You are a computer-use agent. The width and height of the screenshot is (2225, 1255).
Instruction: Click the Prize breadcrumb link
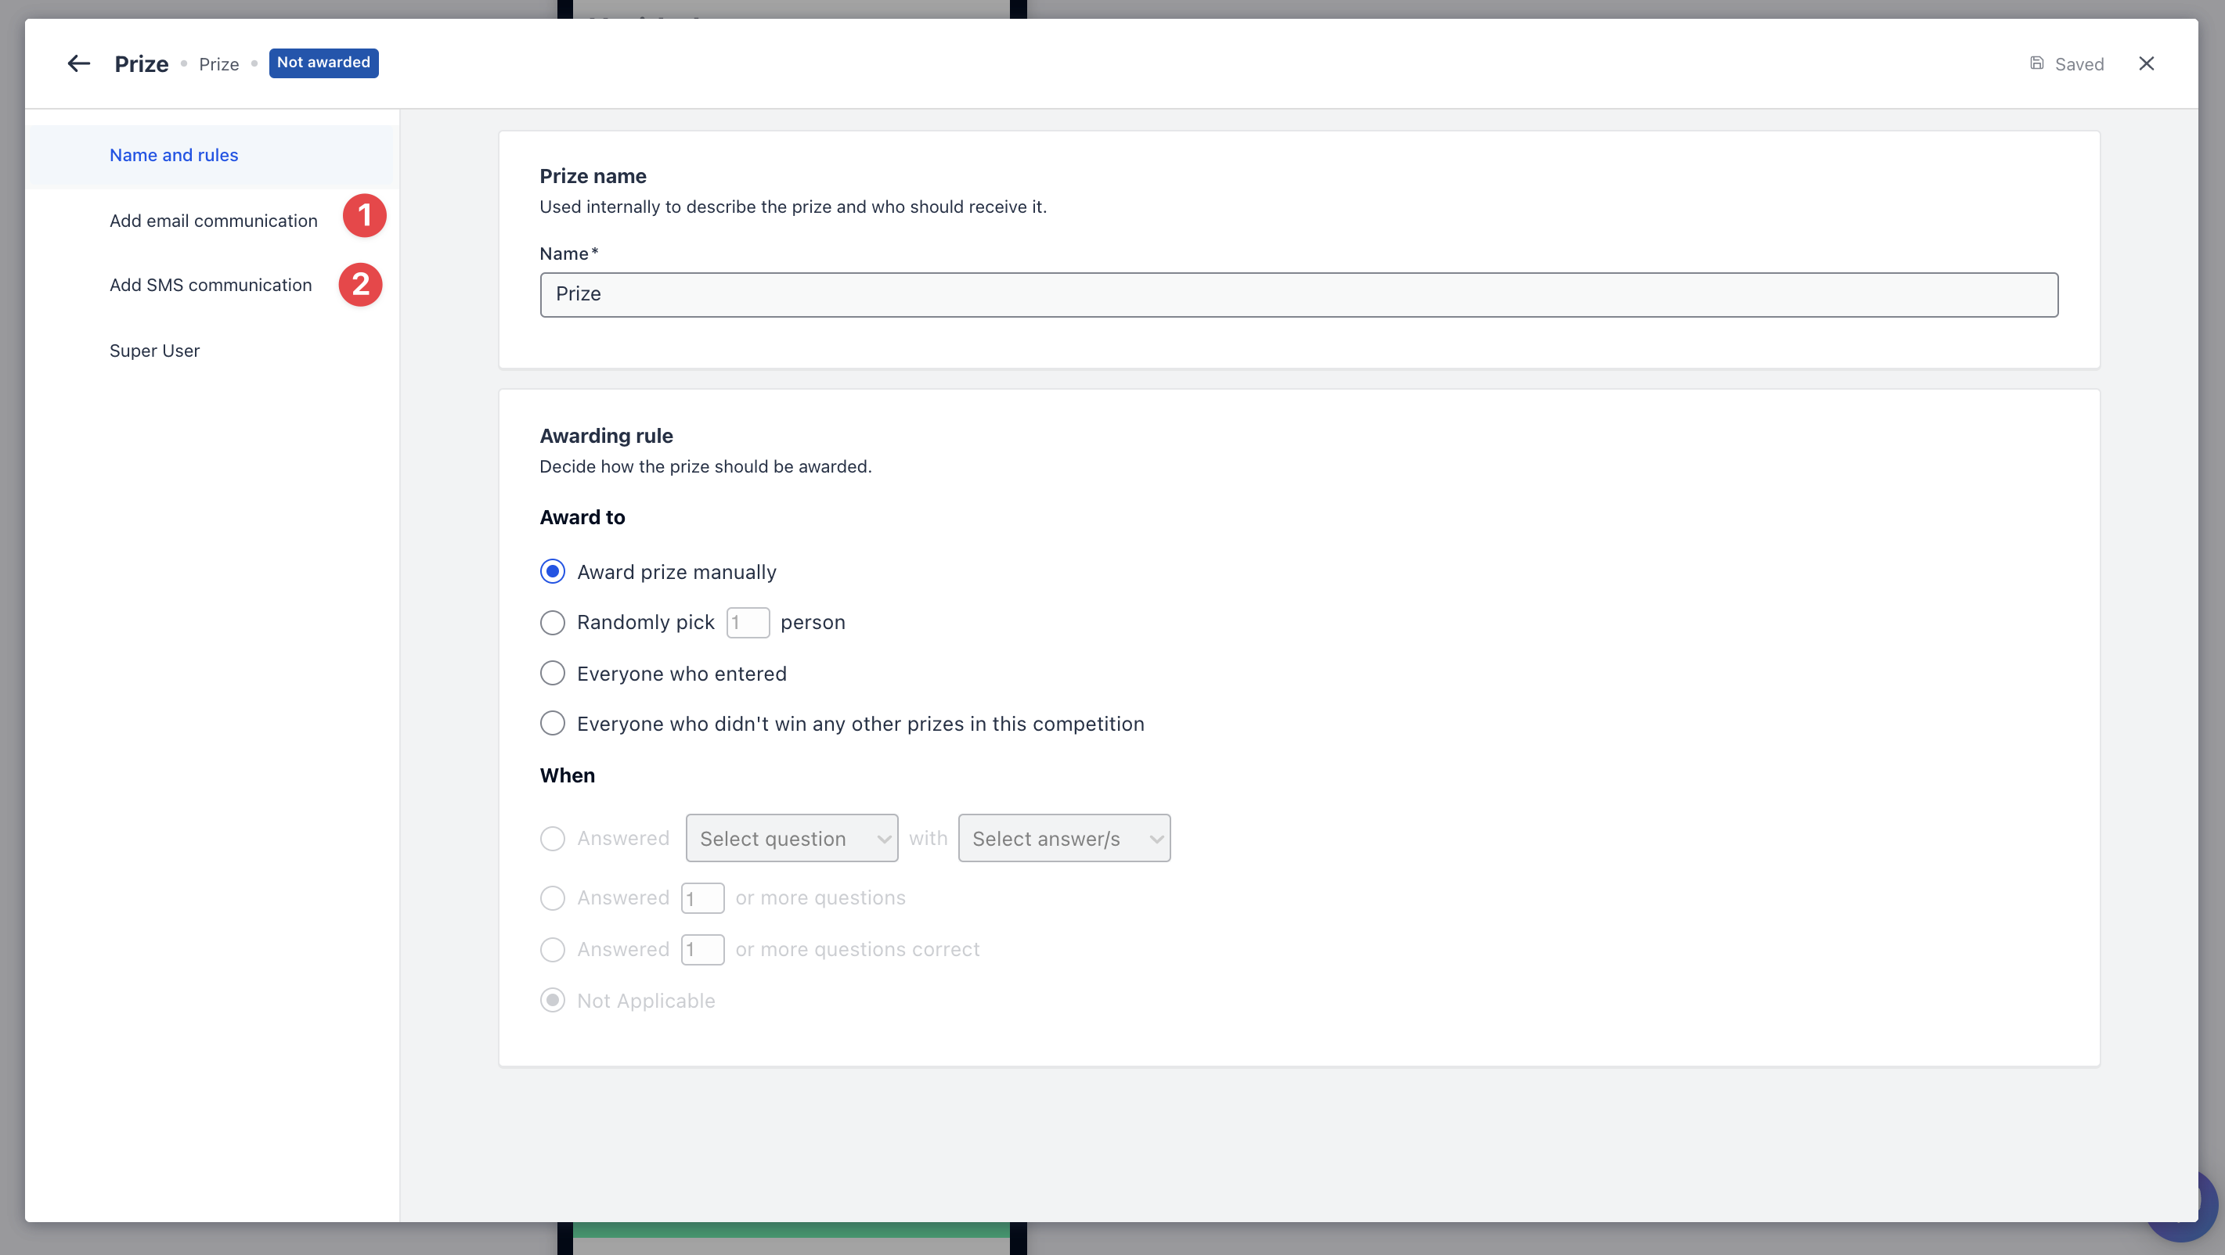click(218, 65)
